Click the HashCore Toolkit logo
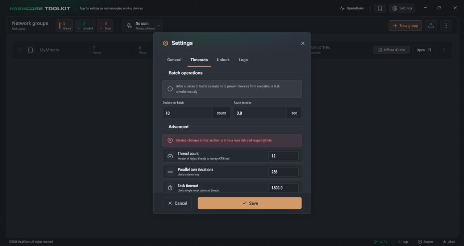The height and width of the screenshot is (246, 464). (40, 8)
